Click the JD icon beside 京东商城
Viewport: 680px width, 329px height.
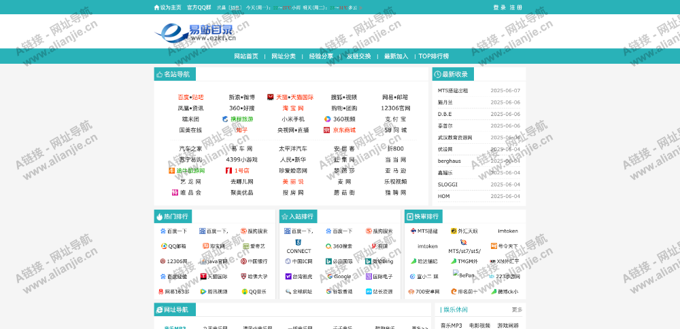pos(326,130)
